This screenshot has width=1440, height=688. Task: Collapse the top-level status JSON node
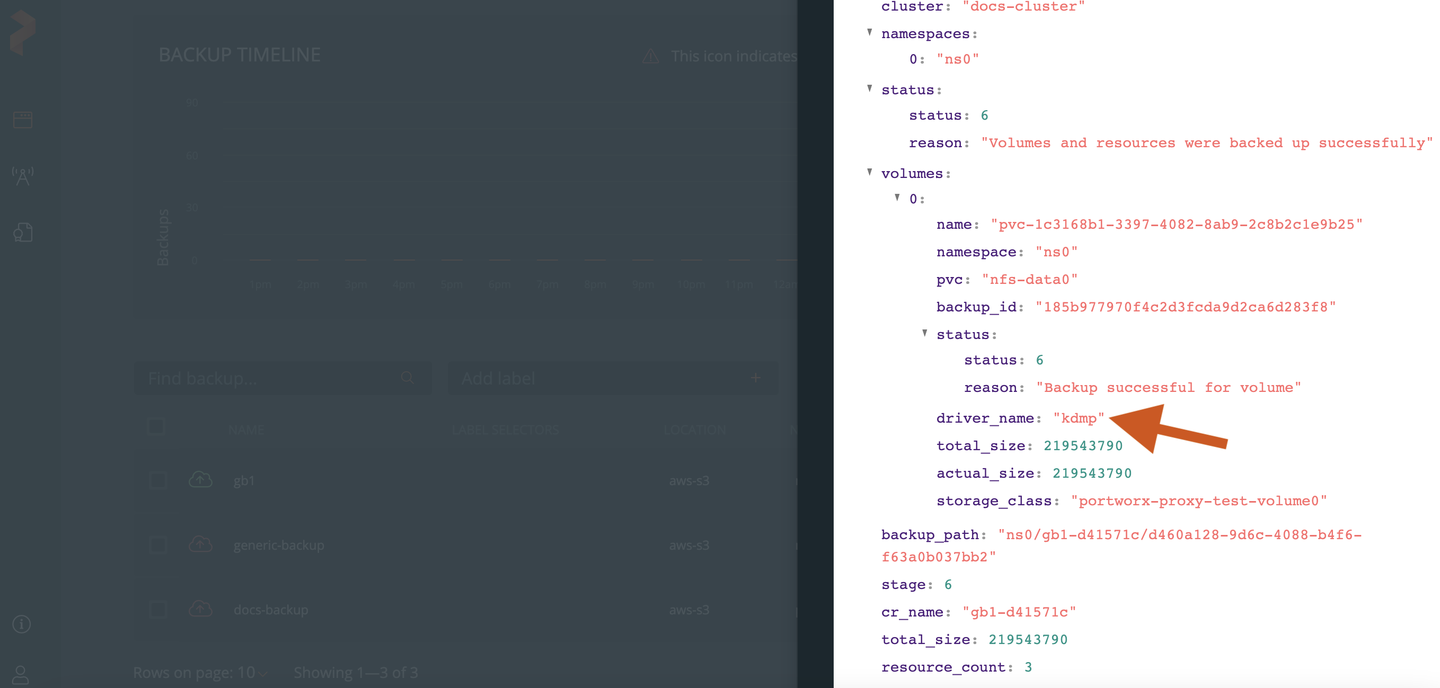869,88
